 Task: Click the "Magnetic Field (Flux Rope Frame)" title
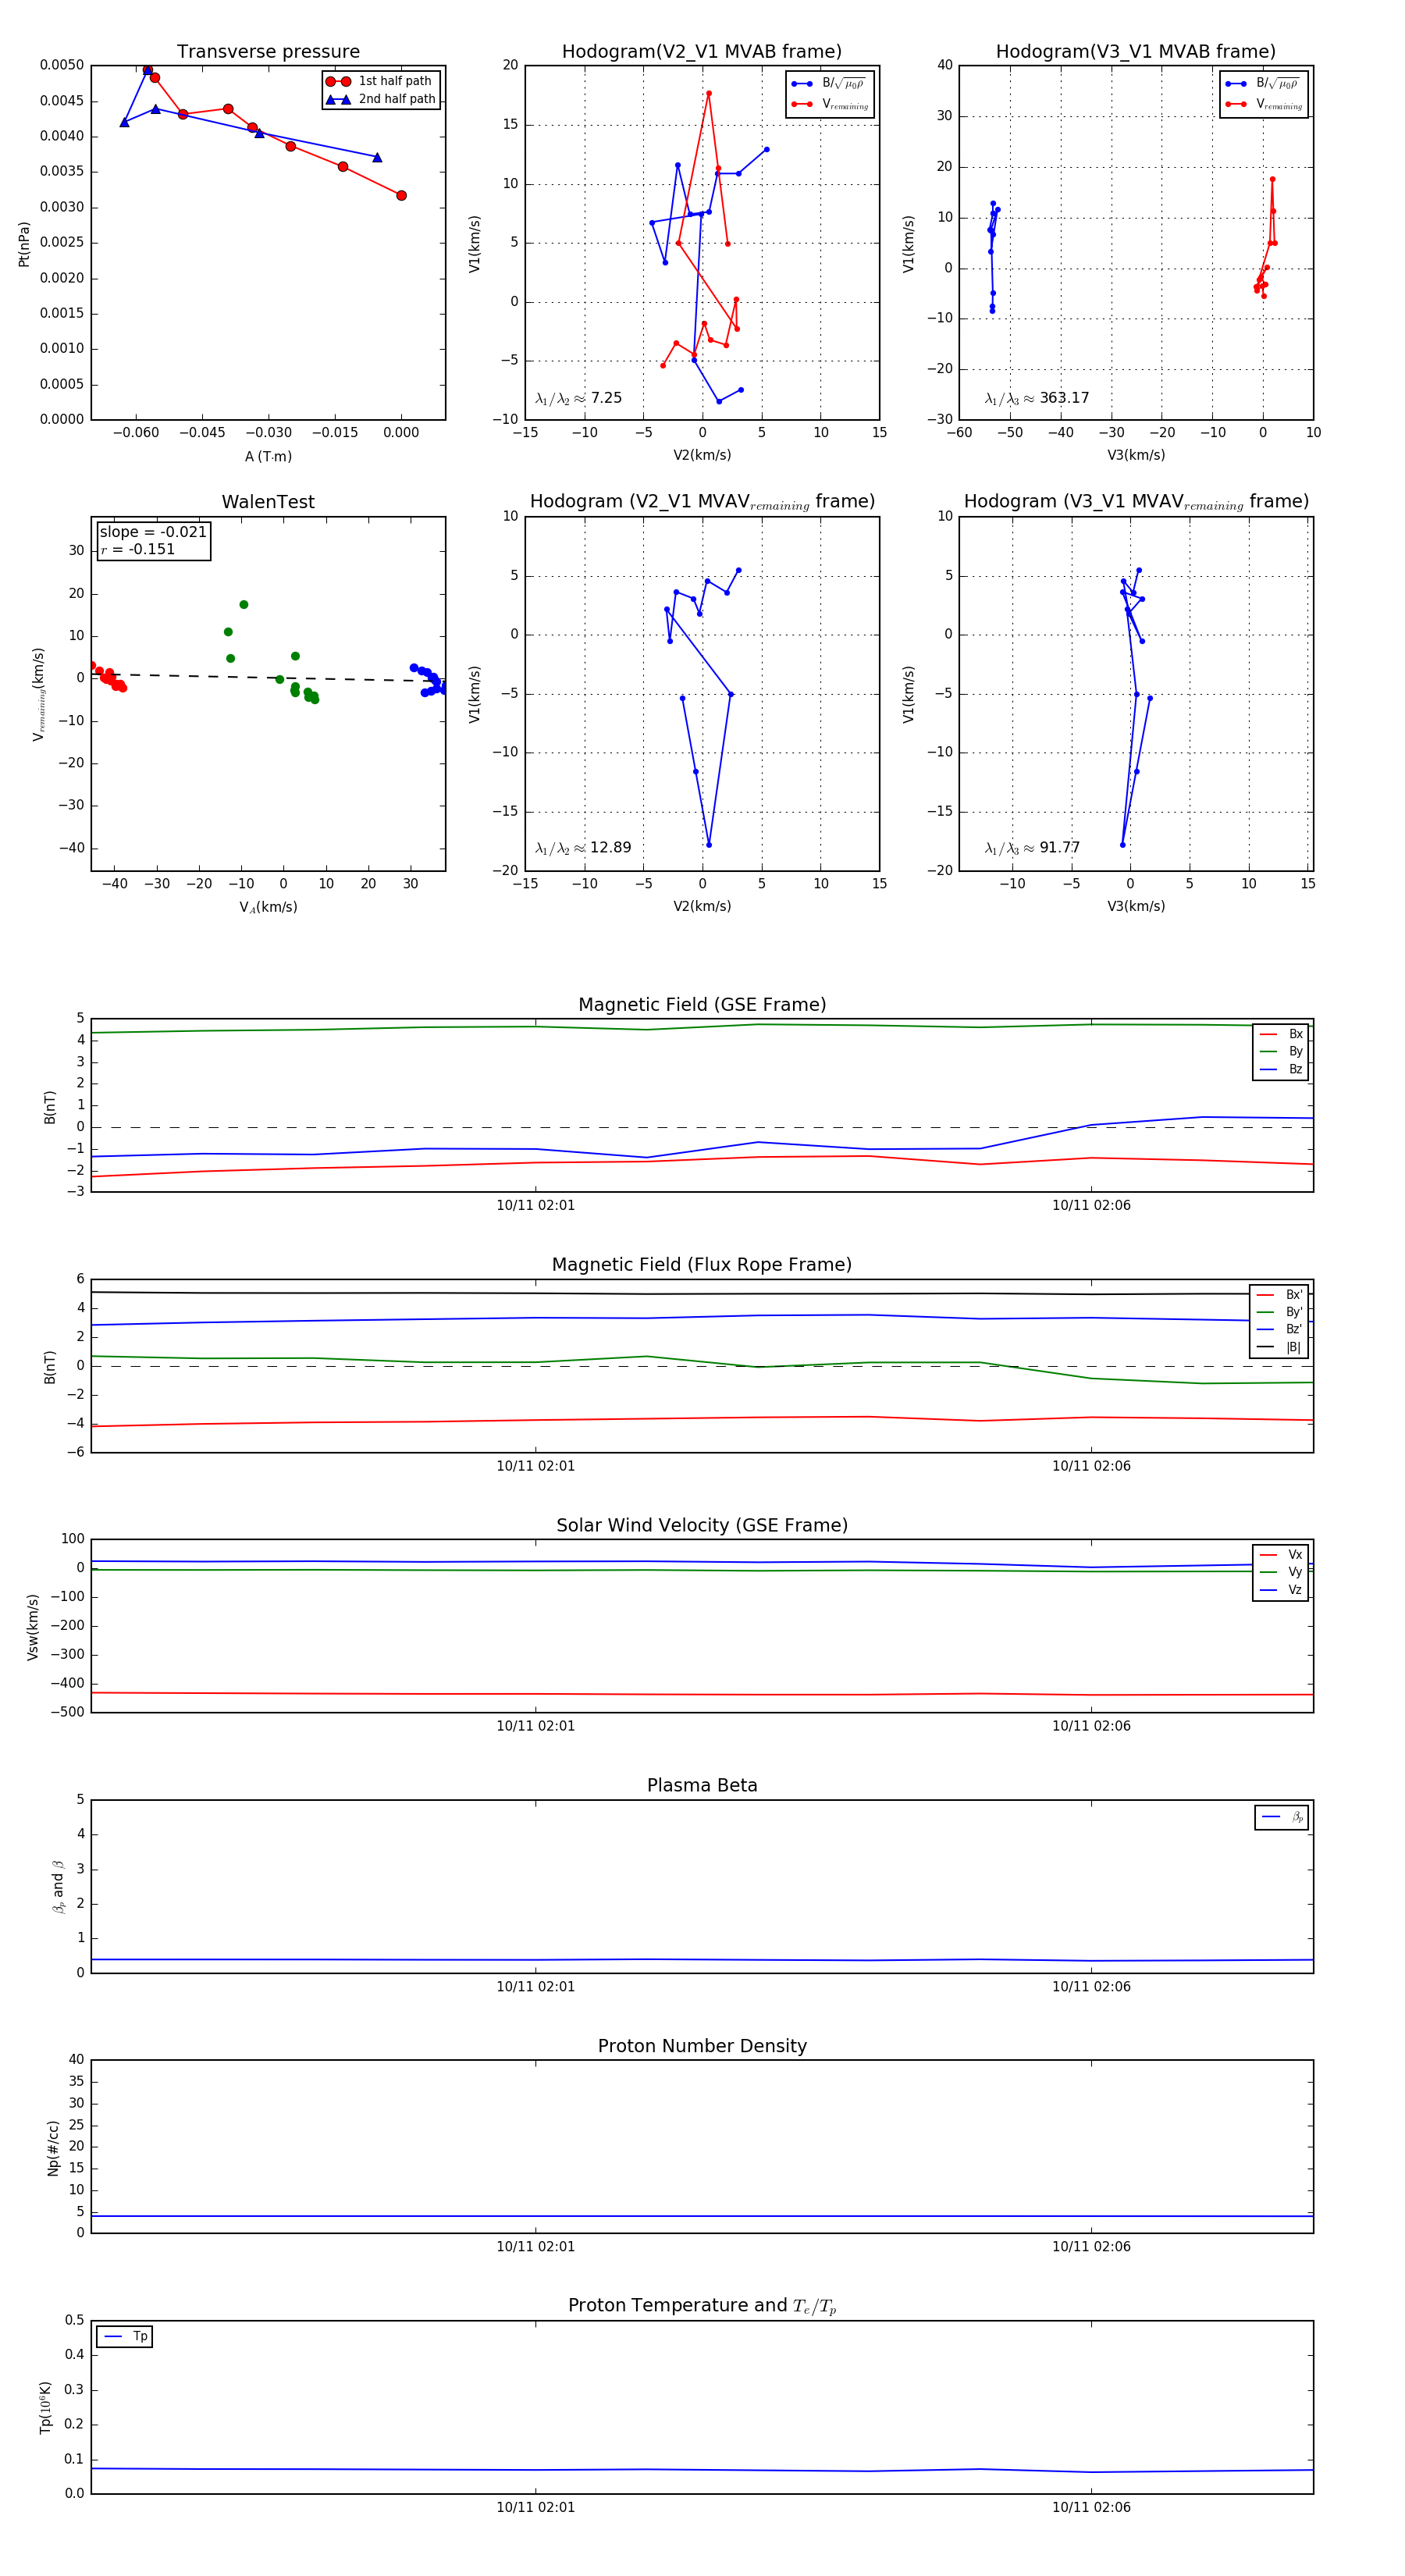click(x=702, y=1265)
